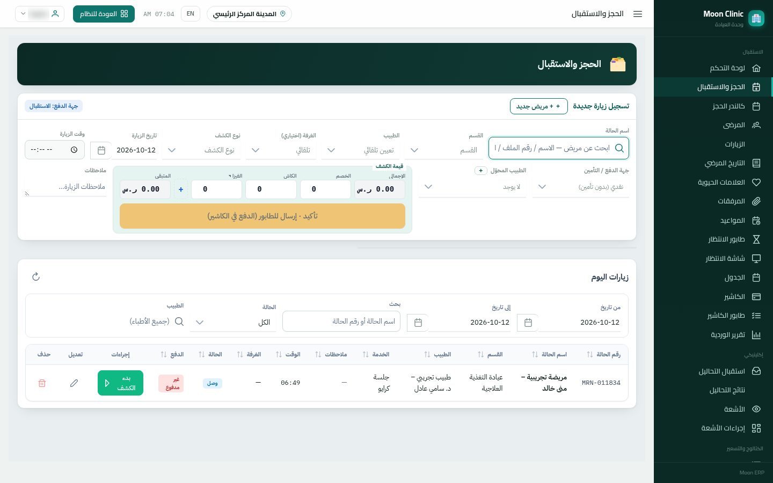
Task: Click the Moon Clinic logo icon
Action: [x=756, y=18]
